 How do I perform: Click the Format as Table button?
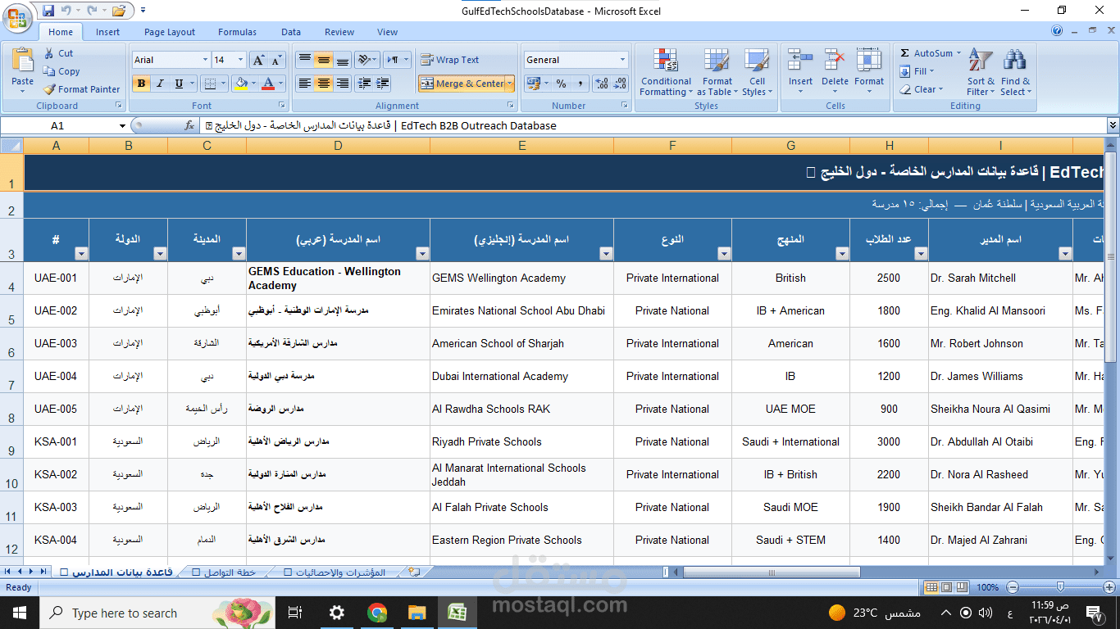(717, 74)
